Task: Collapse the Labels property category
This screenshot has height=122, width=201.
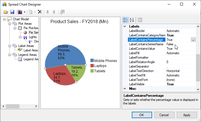Action: tap(125, 26)
